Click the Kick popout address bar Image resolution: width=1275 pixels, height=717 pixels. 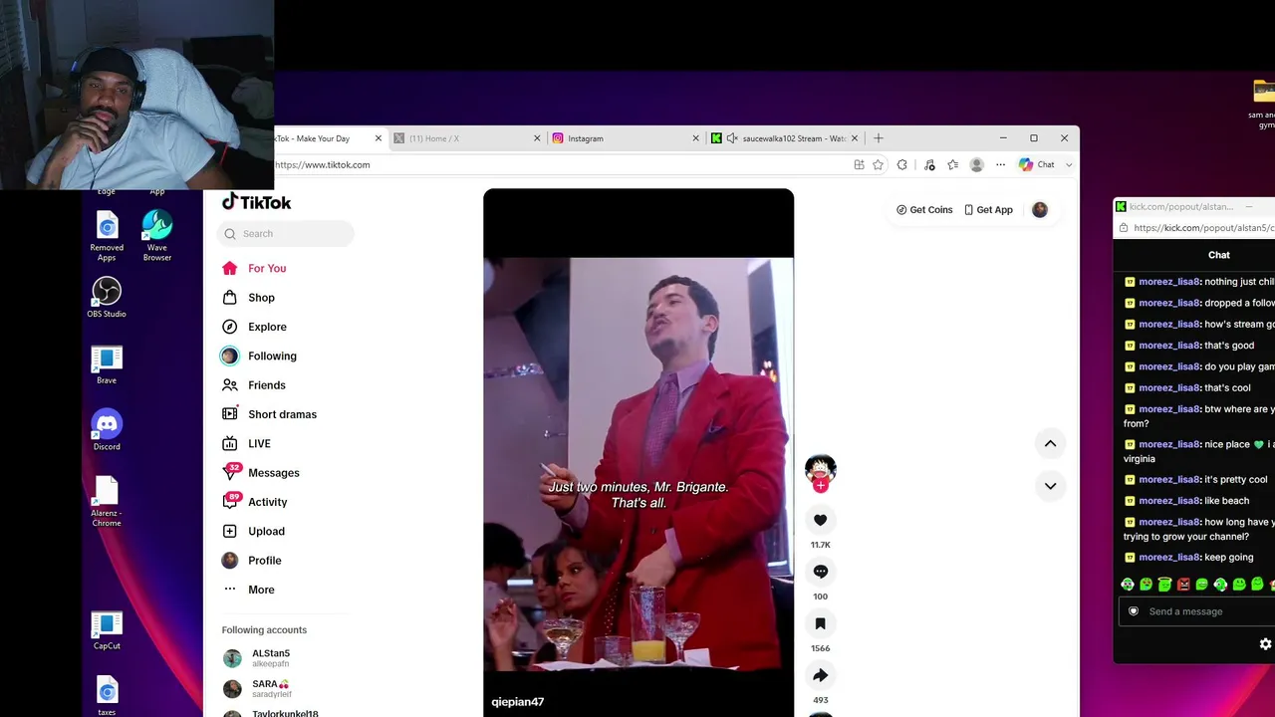(1203, 228)
